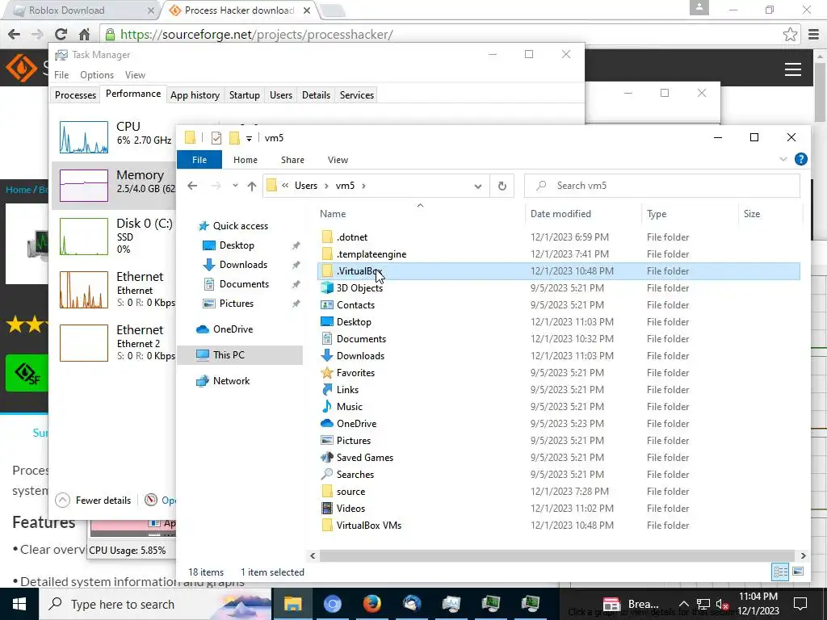Screen dimensions: 827x620
Task: Click the scrollbar right arrow in Explorer
Action: pyautogui.click(x=803, y=555)
